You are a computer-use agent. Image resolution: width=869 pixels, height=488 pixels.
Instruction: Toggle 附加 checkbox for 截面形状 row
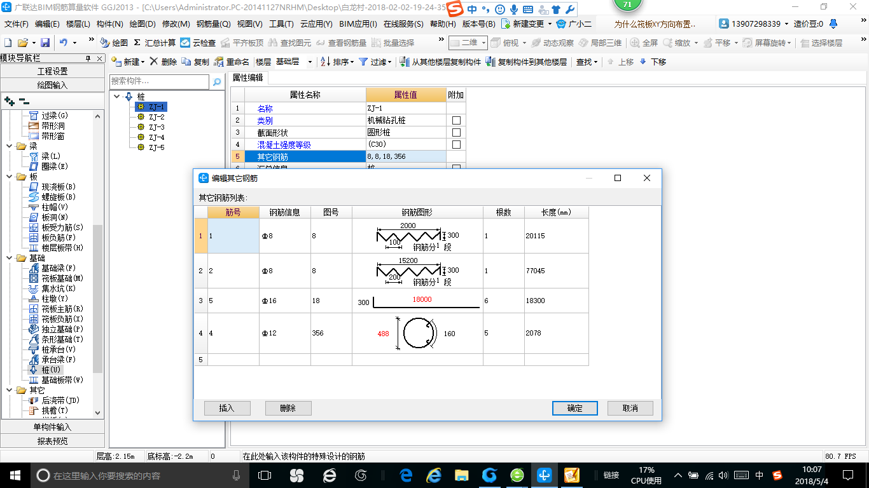tap(456, 133)
